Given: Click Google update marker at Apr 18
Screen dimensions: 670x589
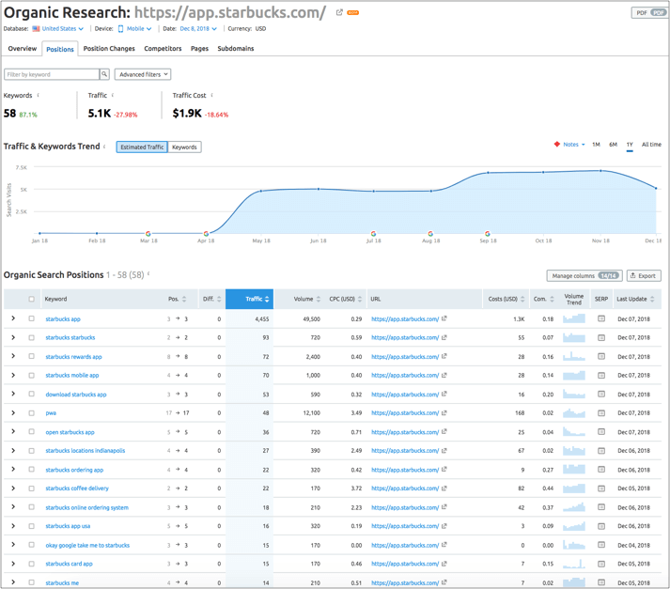Looking at the screenshot, I should point(206,234).
